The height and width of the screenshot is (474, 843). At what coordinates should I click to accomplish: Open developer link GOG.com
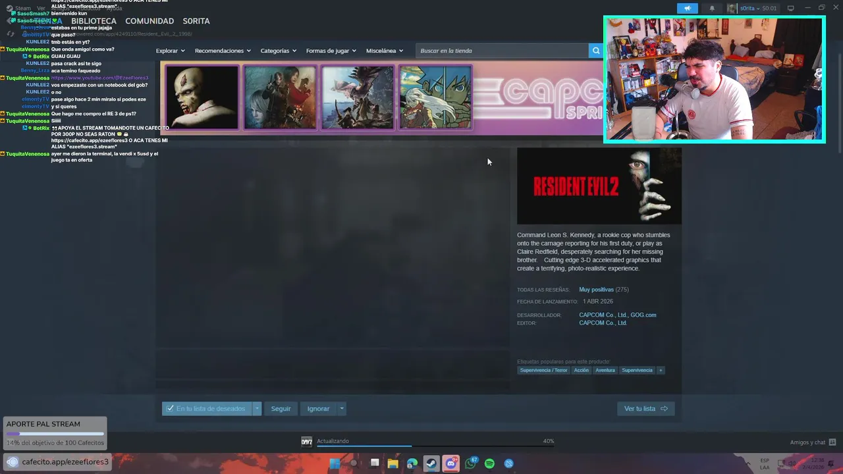pyautogui.click(x=642, y=315)
